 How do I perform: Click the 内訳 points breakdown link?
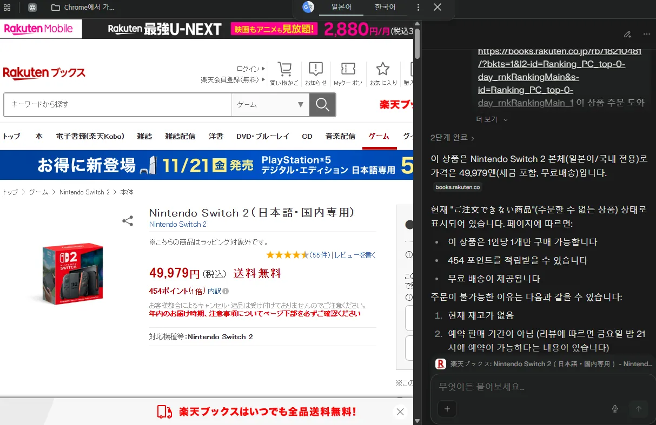(214, 291)
